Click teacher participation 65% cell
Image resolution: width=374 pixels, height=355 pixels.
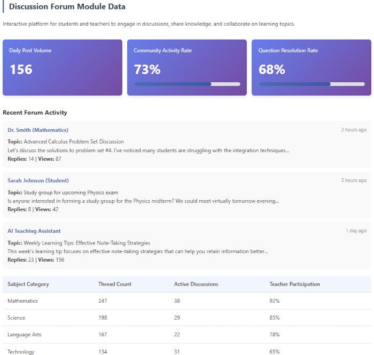tap(275, 352)
